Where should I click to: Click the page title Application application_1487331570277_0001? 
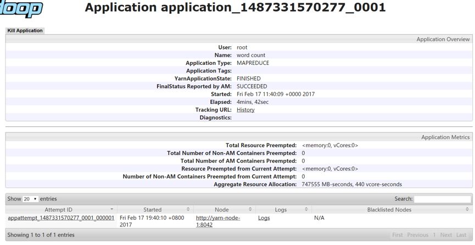coord(235,7)
